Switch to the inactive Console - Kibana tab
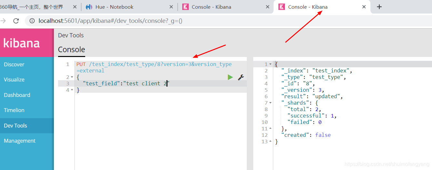The width and height of the screenshot is (432, 170). [226, 7]
